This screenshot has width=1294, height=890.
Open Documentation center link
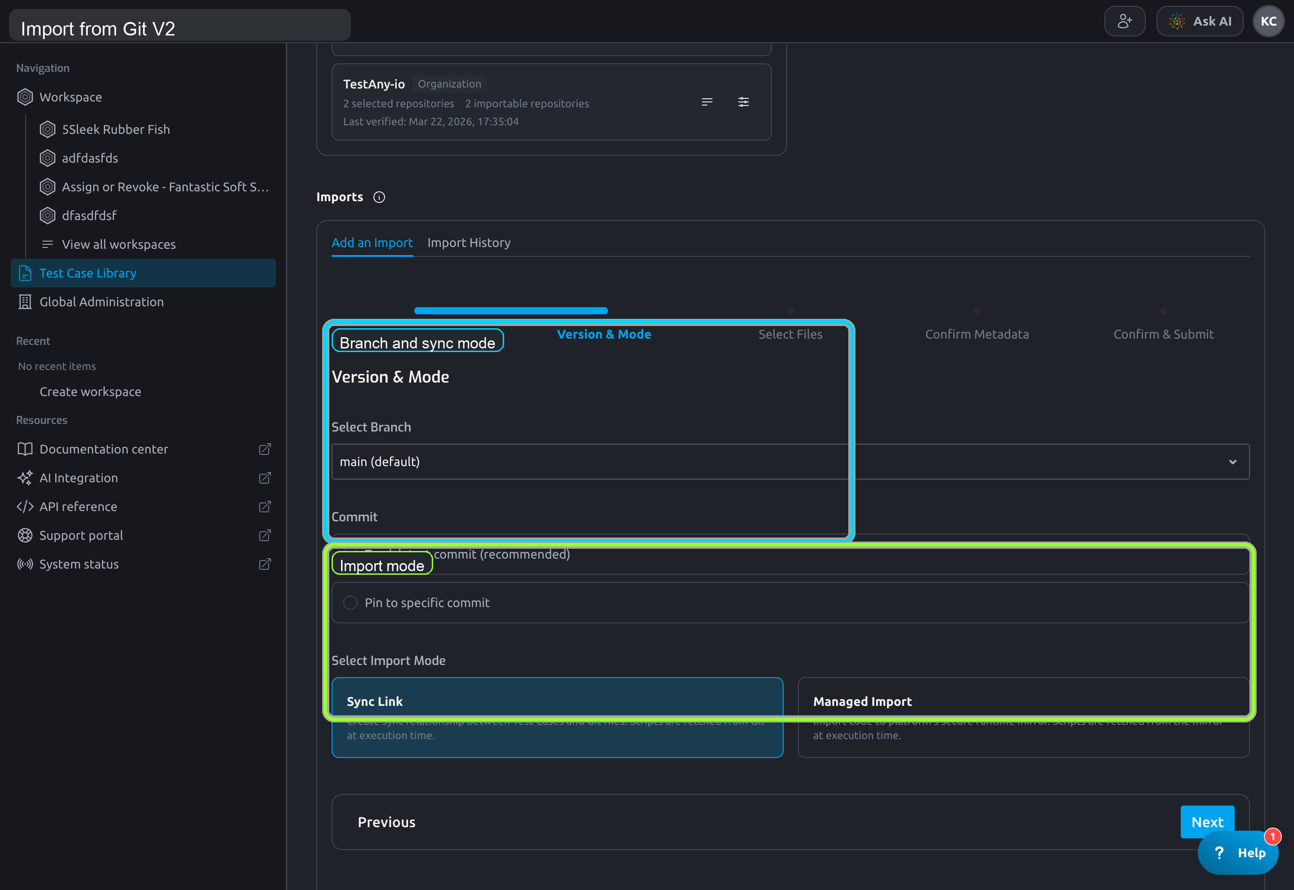[103, 449]
